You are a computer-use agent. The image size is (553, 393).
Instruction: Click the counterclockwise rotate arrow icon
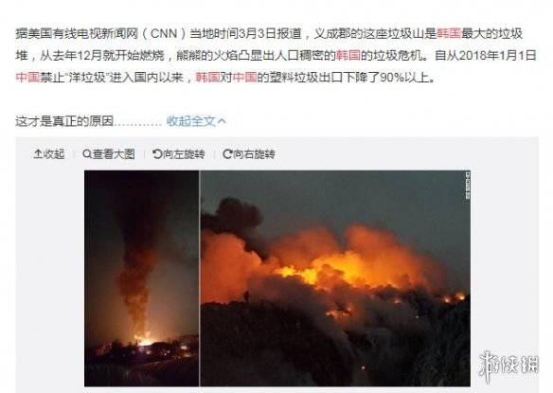click(x=157, y=154)
